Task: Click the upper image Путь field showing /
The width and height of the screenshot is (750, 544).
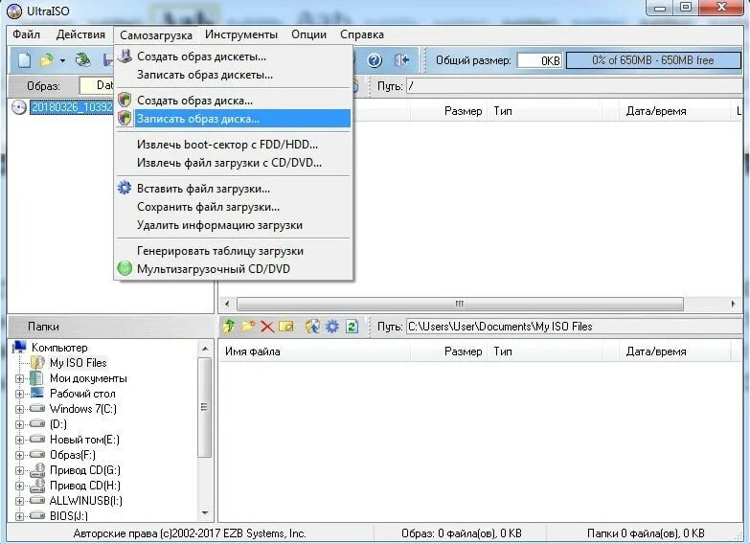Action: (x=574, y=86)
